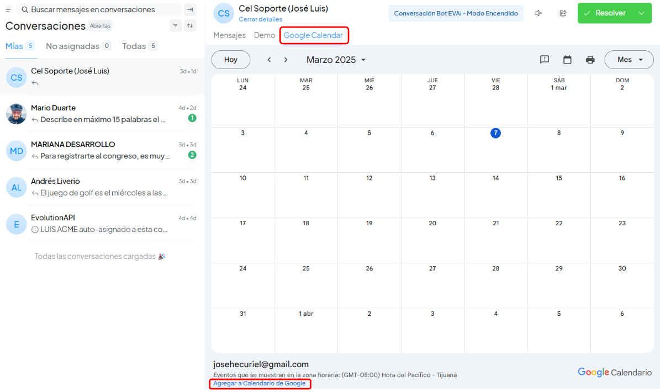The width and height of the screenshot is (660, 392).
Task: Select the Google Calendar tab
Action: point(313,35)
